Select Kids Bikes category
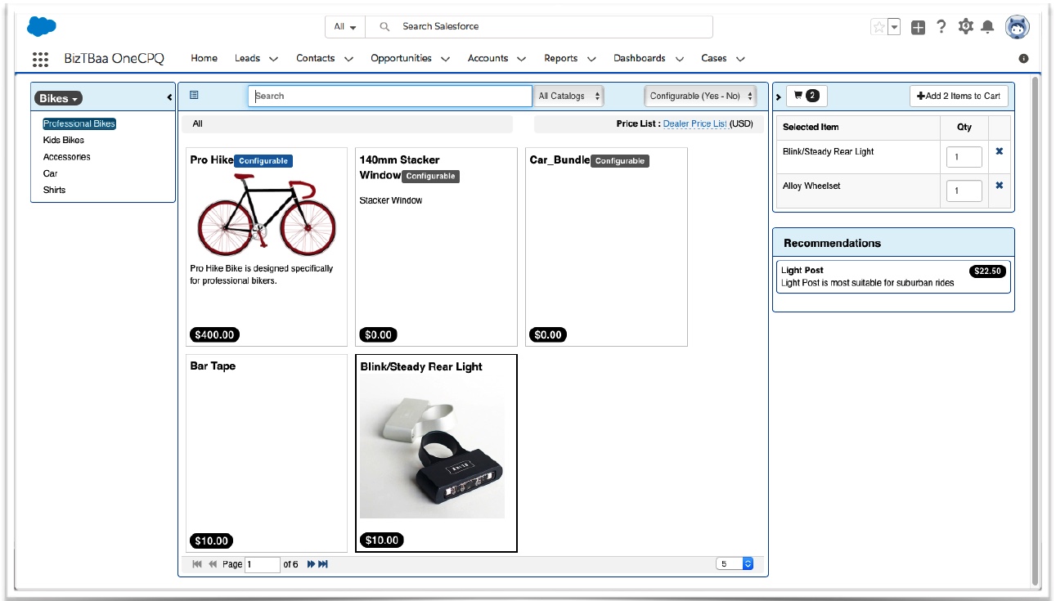This screenshot has height=601, width=1056. tap(64, 140)
